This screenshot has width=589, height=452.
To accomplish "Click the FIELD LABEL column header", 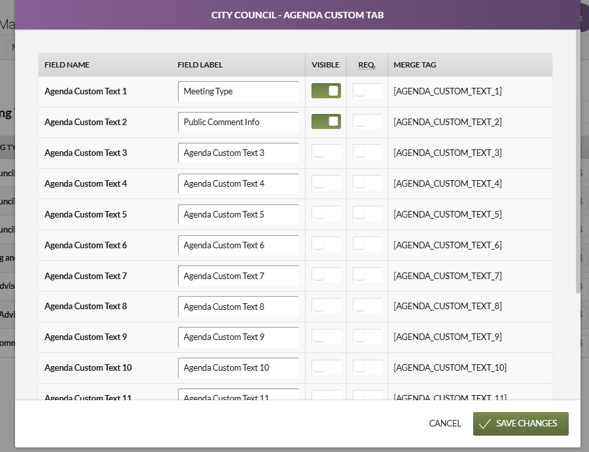I will 200,65.
